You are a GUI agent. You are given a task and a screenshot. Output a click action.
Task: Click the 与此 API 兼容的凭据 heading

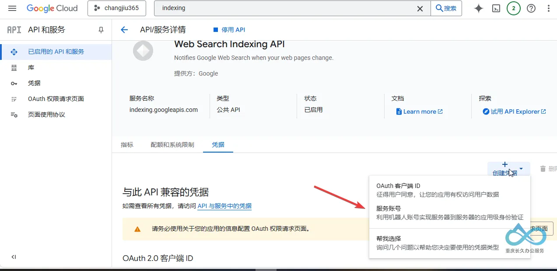(x=166, y=192)
